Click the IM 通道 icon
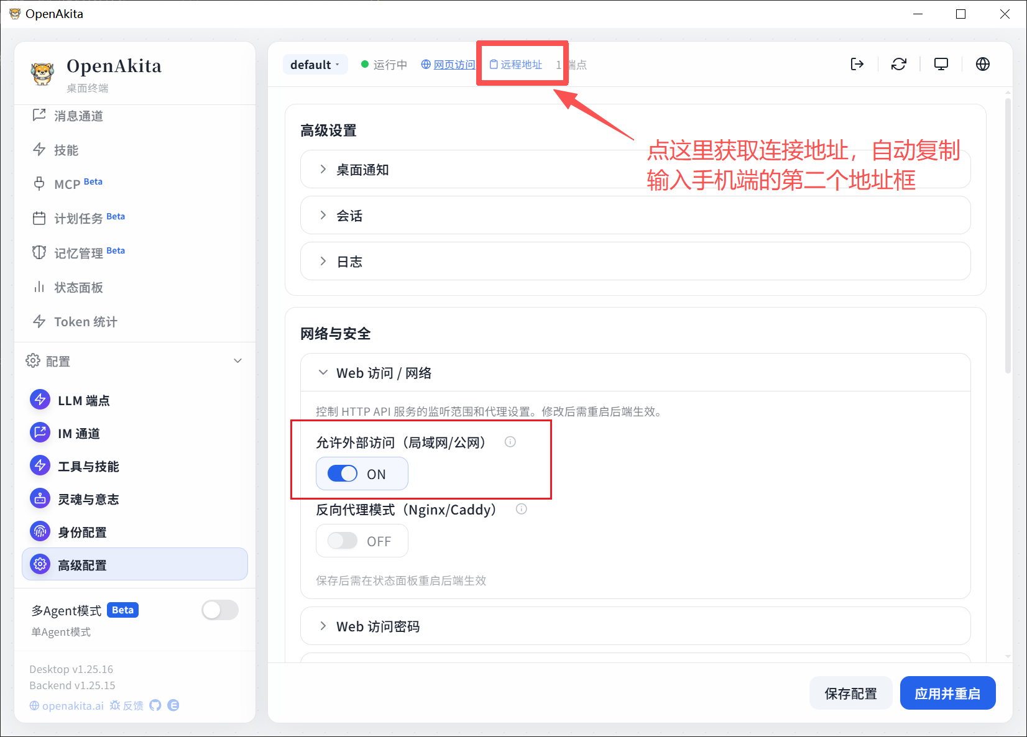This screenshot has width=1027, height=737. click(x=40, y=433)
